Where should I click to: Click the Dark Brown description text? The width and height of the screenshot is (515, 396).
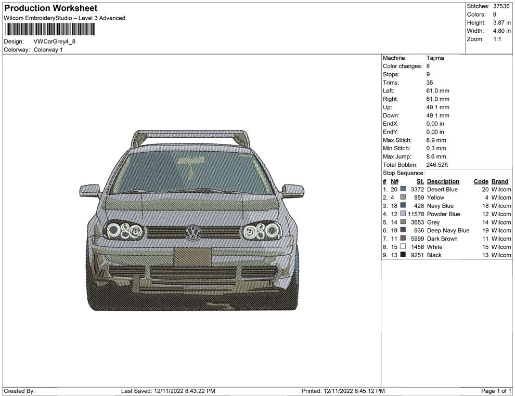(x=442, y=239)
